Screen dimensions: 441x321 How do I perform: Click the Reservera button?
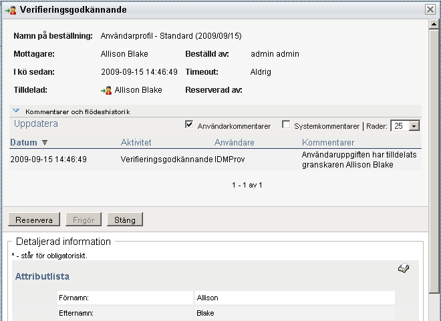tap(34, 220)
